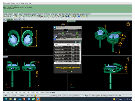Click the Undo arrow icon

pos(19,17)
